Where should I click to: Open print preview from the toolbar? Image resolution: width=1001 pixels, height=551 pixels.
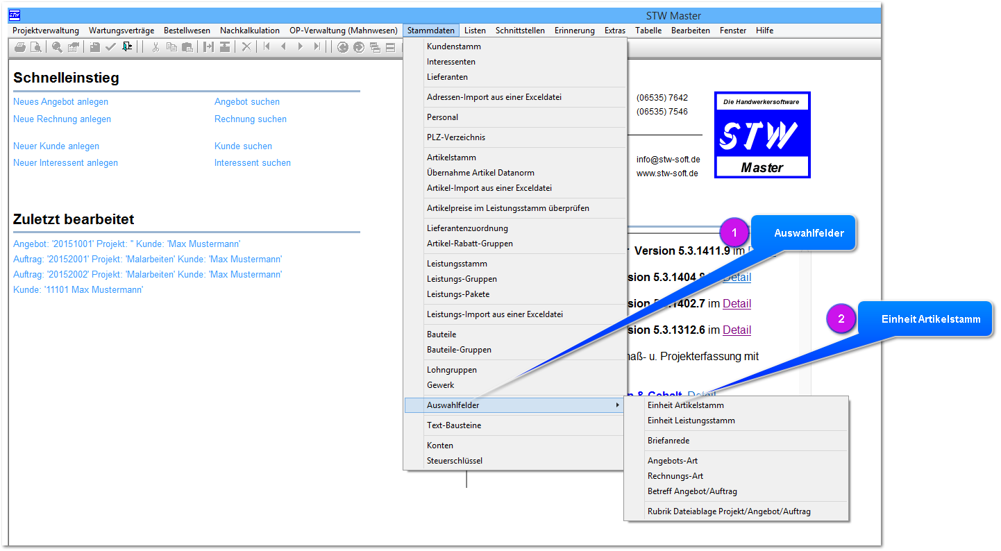[36, 47]
